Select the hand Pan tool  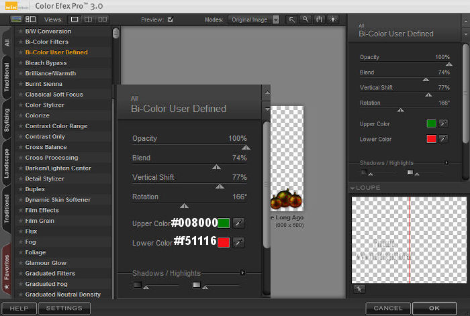[x=319, y=19]
